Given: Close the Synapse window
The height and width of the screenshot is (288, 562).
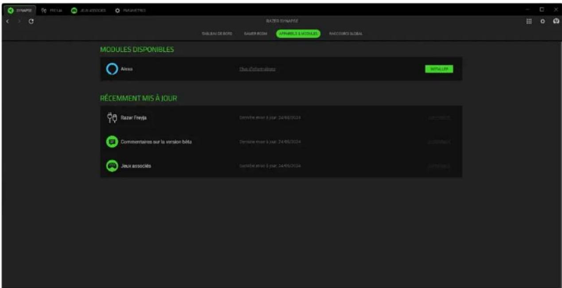Looking at the screenshot, I should coord(555,10).
